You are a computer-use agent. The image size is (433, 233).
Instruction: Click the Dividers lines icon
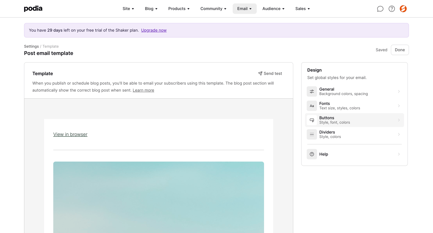pos(312,135)
